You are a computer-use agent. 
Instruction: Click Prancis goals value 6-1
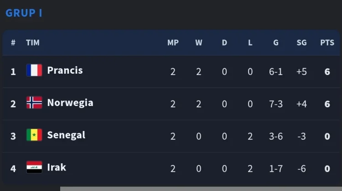point(276,71)
